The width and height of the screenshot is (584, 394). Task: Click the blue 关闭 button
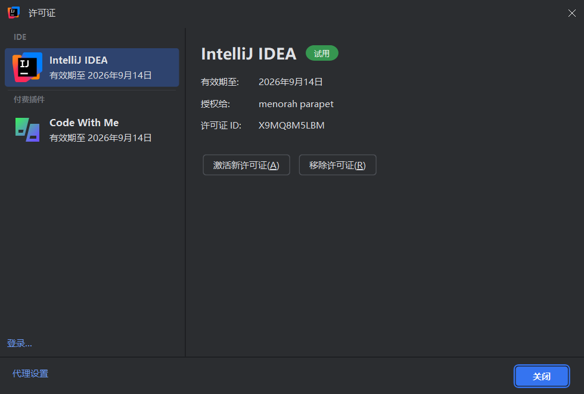point(542,376)
